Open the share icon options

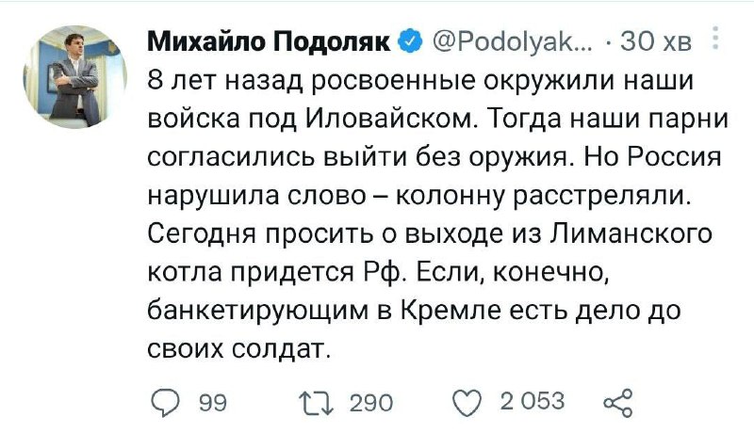pyautogui.click(x=615, y=402)
